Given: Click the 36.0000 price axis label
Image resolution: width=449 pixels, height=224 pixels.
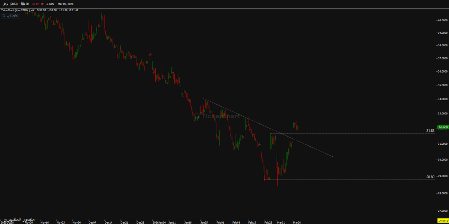Looking at the screenshot, I should (442, 71).
